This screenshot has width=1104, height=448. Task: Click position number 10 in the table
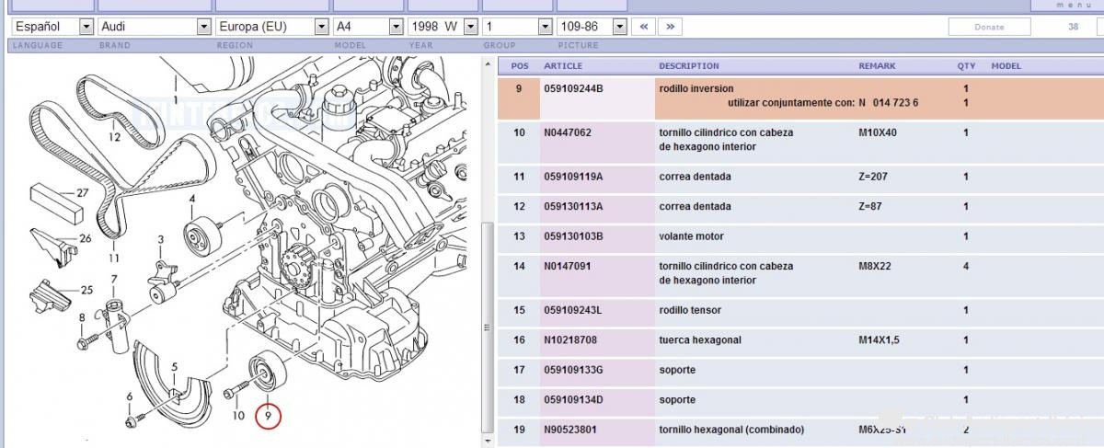(520, 132)
